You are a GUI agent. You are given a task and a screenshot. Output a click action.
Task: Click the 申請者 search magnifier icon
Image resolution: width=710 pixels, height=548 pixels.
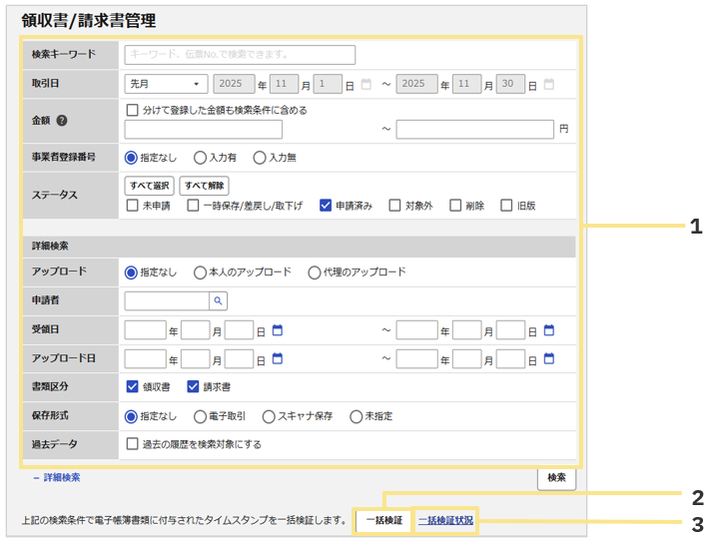click(x=218, y=300)
